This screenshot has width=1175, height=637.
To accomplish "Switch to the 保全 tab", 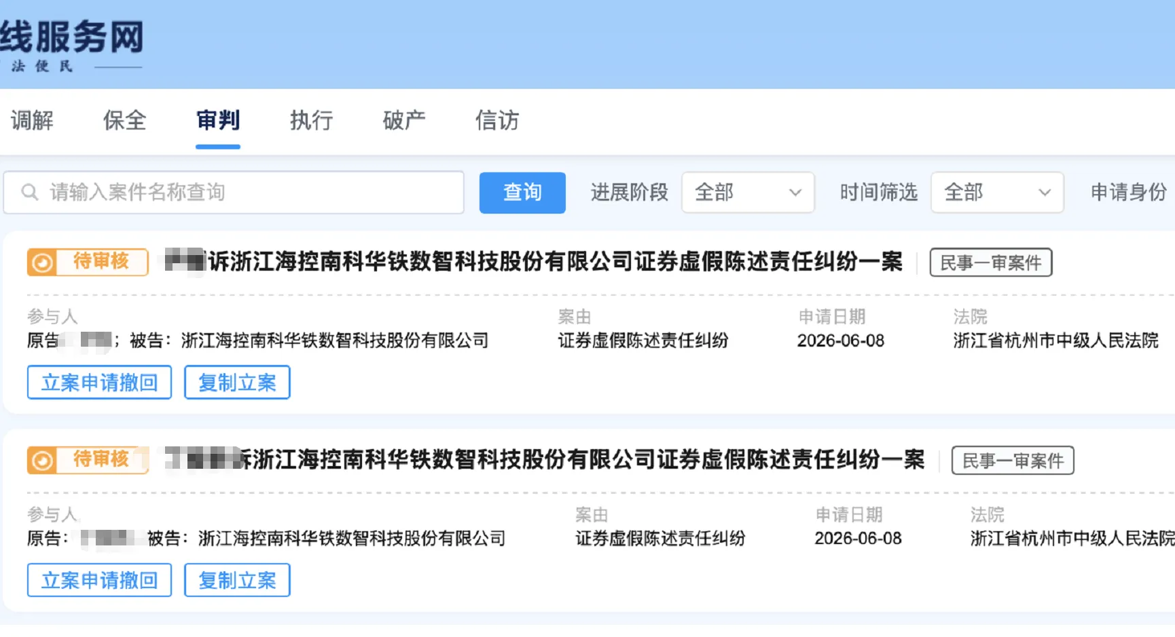I will (125, 121).
